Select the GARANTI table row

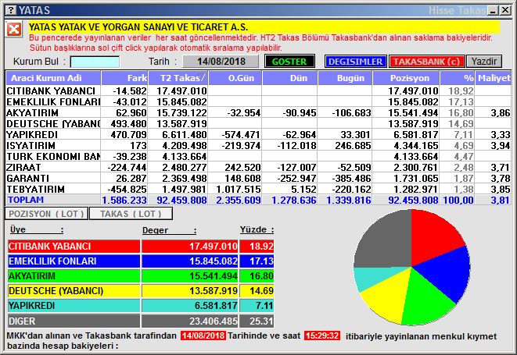pyautogui.click(x=258, y=178)
